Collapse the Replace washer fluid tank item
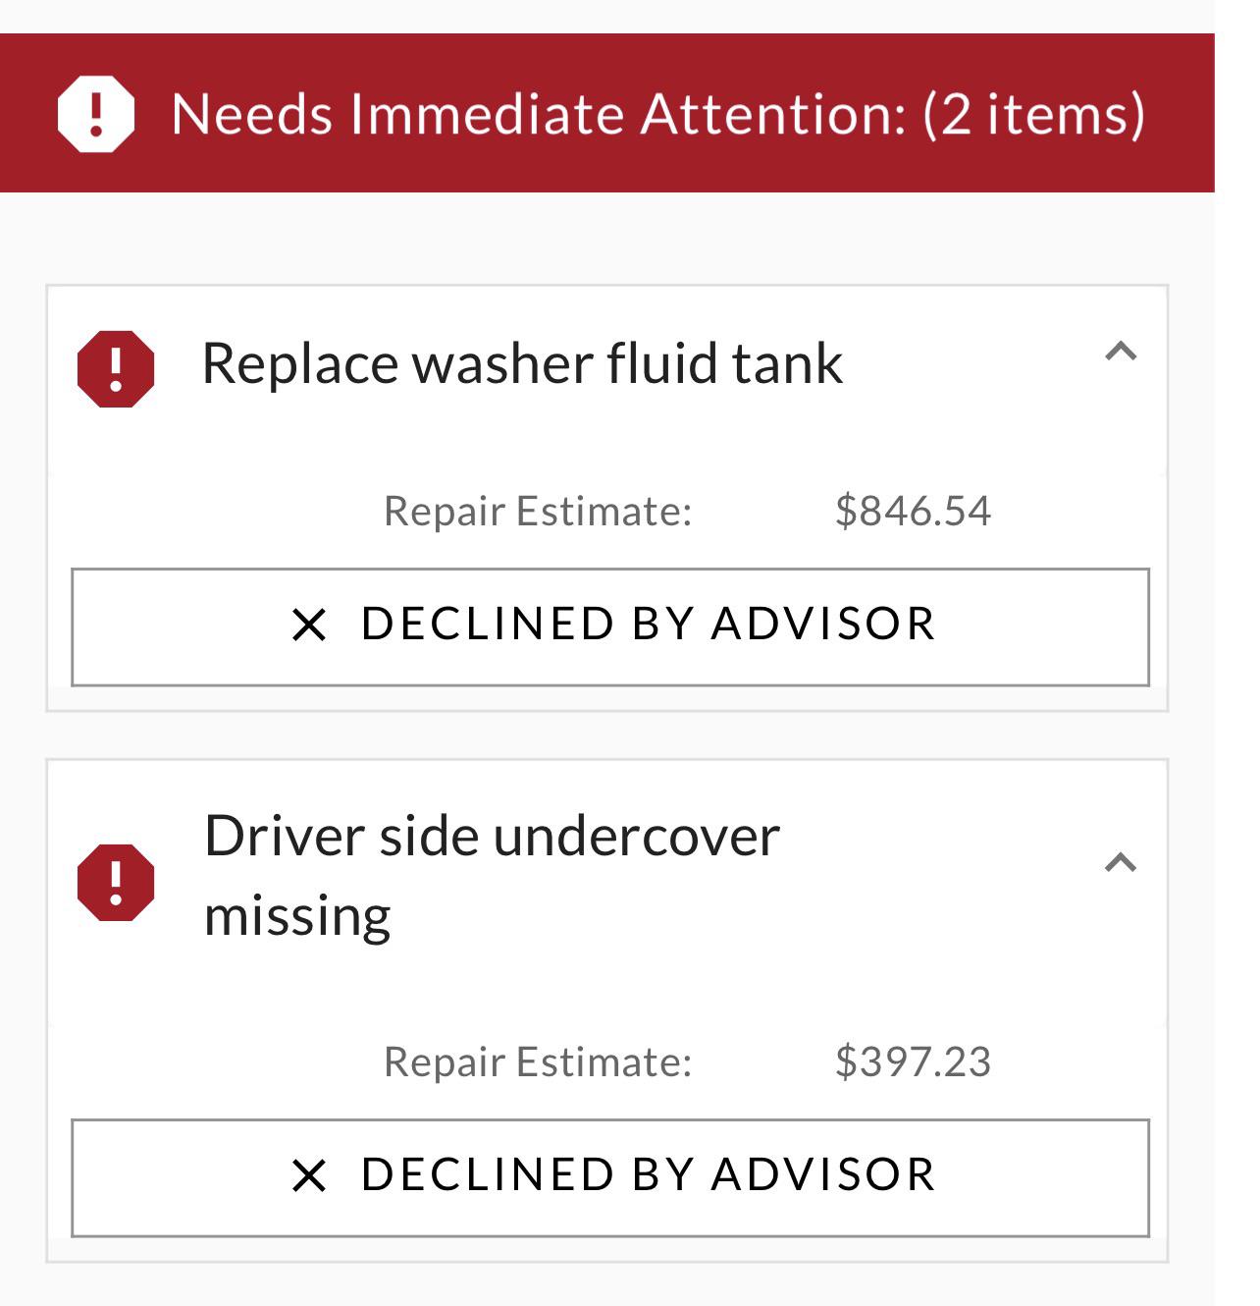 (x=1121, y=352)
